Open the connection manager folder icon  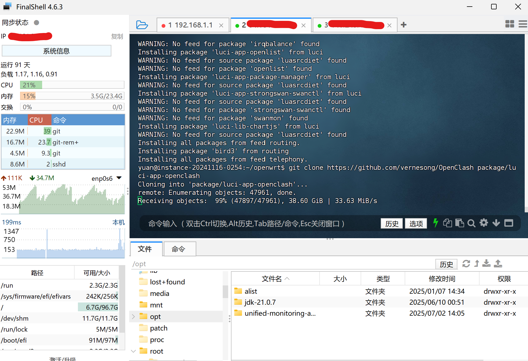coord(142,25)
